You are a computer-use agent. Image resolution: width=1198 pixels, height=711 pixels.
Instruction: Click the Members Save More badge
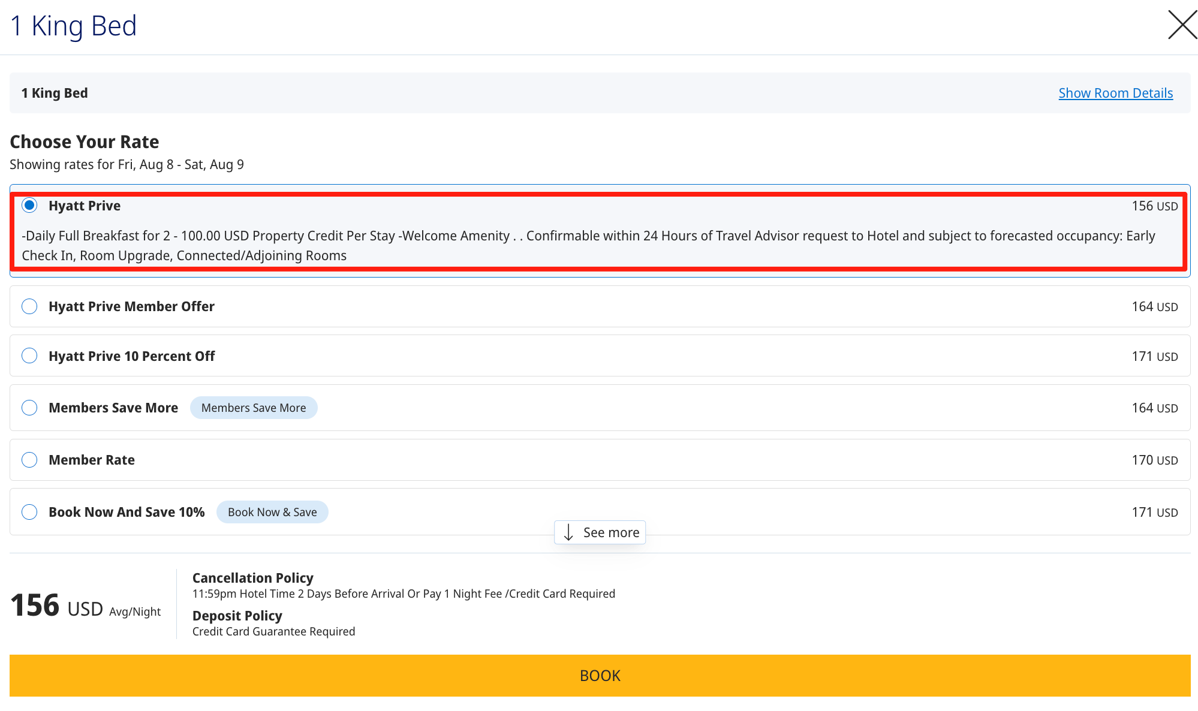pyautogui.click(x=254, y=408)
